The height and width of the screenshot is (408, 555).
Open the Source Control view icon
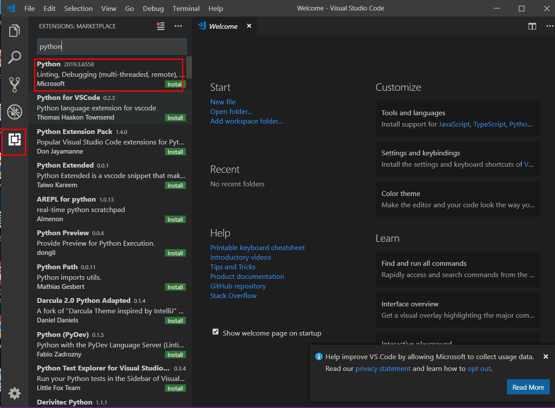(14, 85)
